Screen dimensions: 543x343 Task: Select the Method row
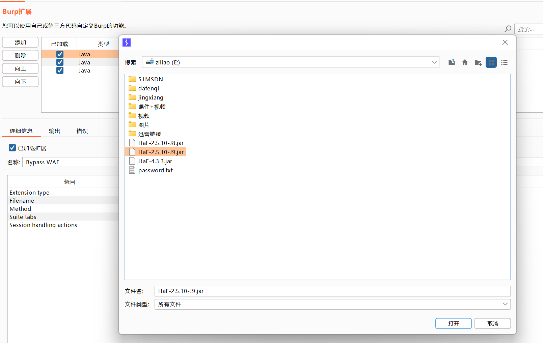click(63, 208)
